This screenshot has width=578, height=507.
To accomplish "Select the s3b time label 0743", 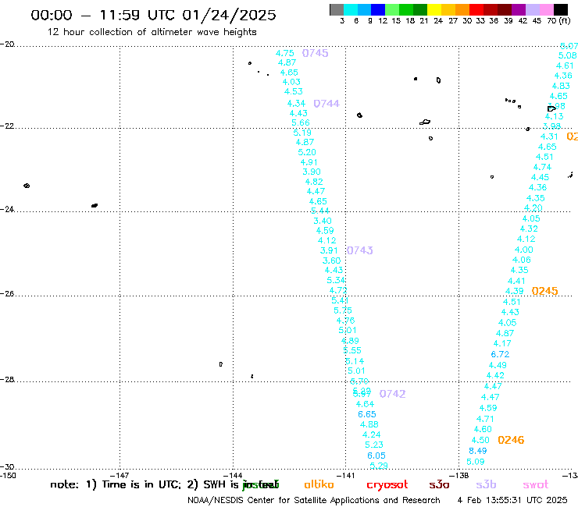I will click(360, 250).
